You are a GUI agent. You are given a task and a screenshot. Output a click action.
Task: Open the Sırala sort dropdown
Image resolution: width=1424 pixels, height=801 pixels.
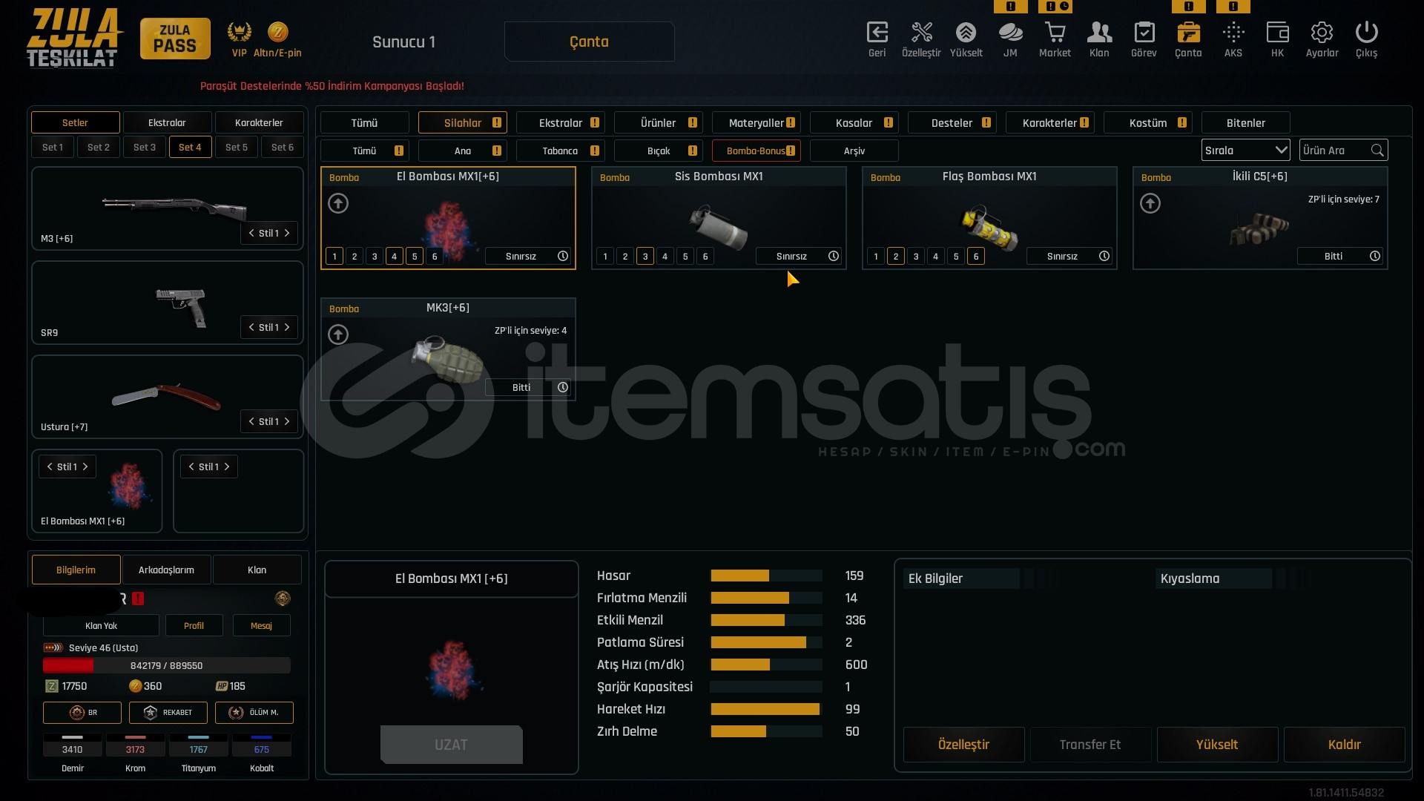click(x=1245, y=151)
